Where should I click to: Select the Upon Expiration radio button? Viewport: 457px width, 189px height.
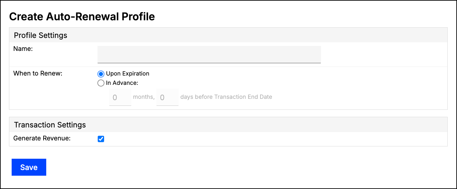(x=101, y=74)
